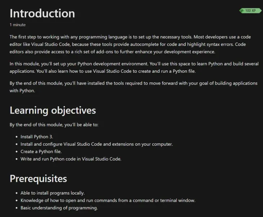Click the Prerequisites heading
This screenshot has width=263, height=217.
pyautogui.click(x=38, y=178)
